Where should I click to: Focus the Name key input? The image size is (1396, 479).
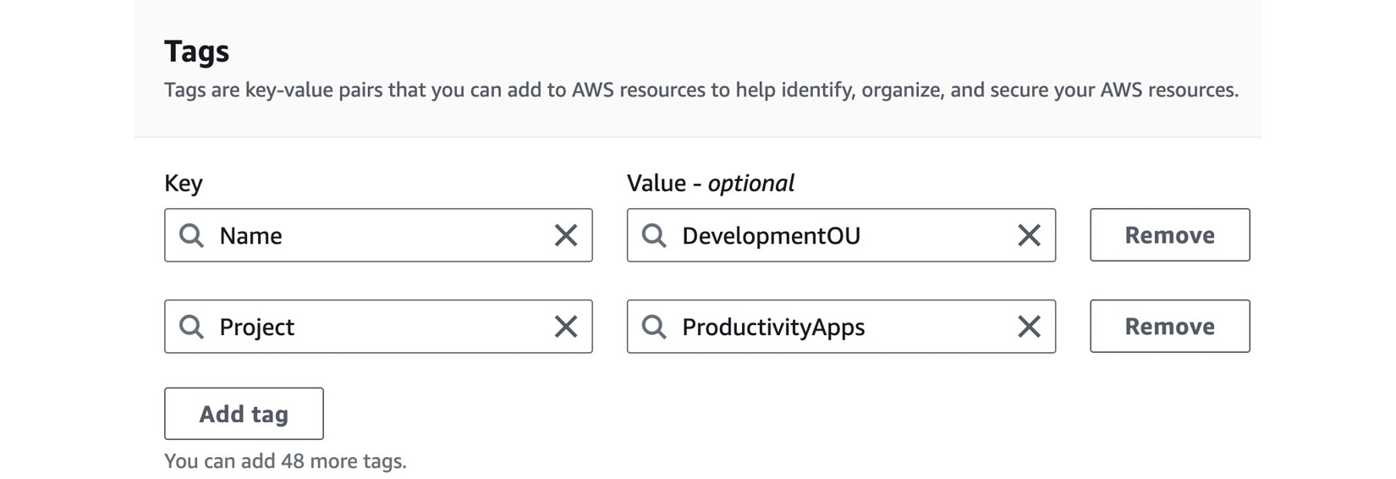[378, 235]
